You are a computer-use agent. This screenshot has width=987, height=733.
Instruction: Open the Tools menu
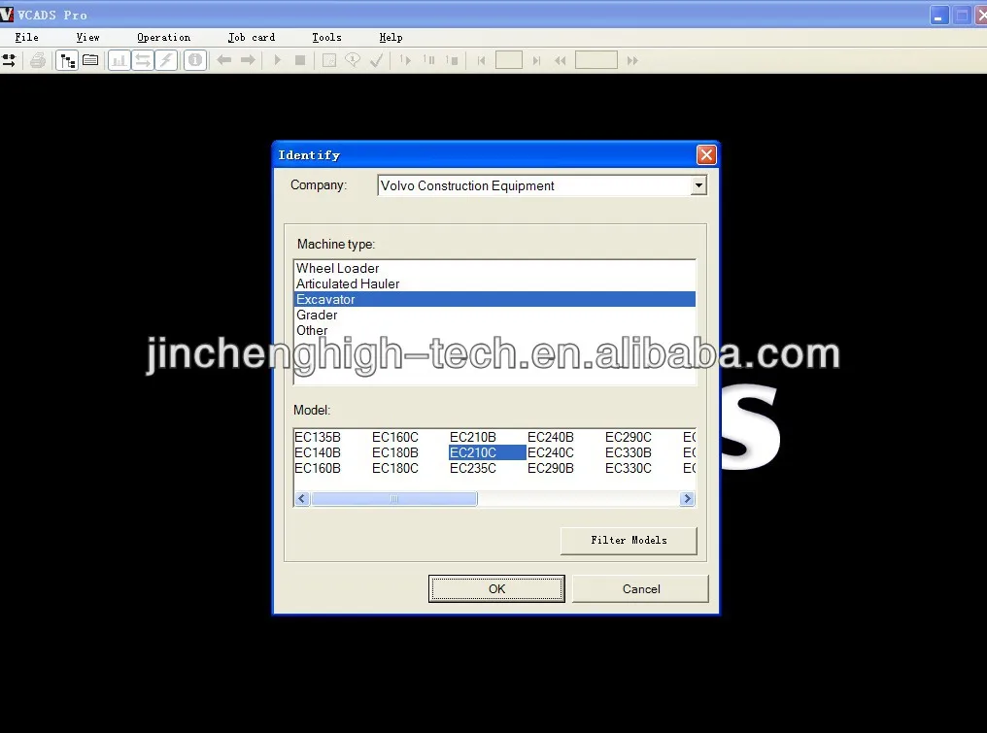[326, 37]
